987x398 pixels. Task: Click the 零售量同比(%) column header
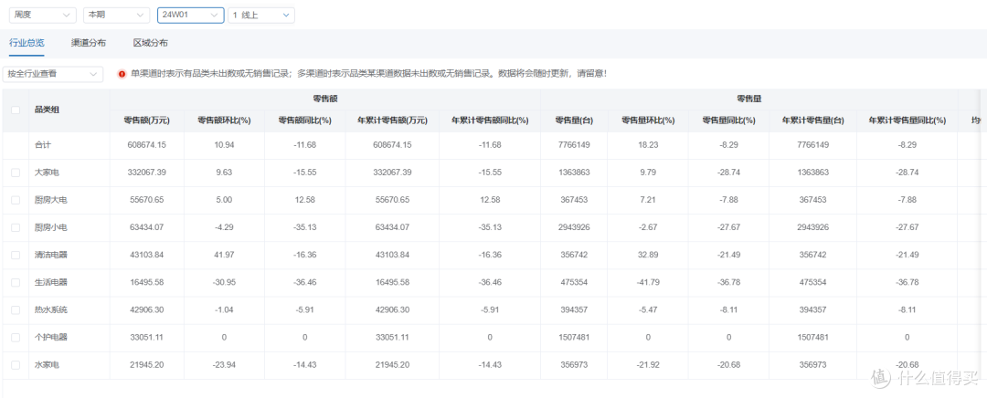(x=728, y=120)
